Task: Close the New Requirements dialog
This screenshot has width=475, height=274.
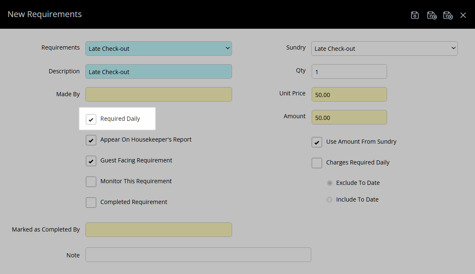Action: (x=463, y=15)
